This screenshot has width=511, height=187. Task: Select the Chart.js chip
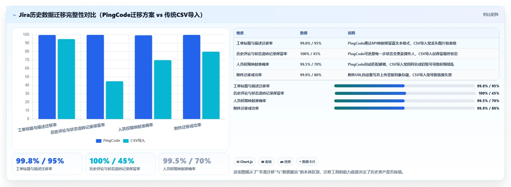coord(245,162)
